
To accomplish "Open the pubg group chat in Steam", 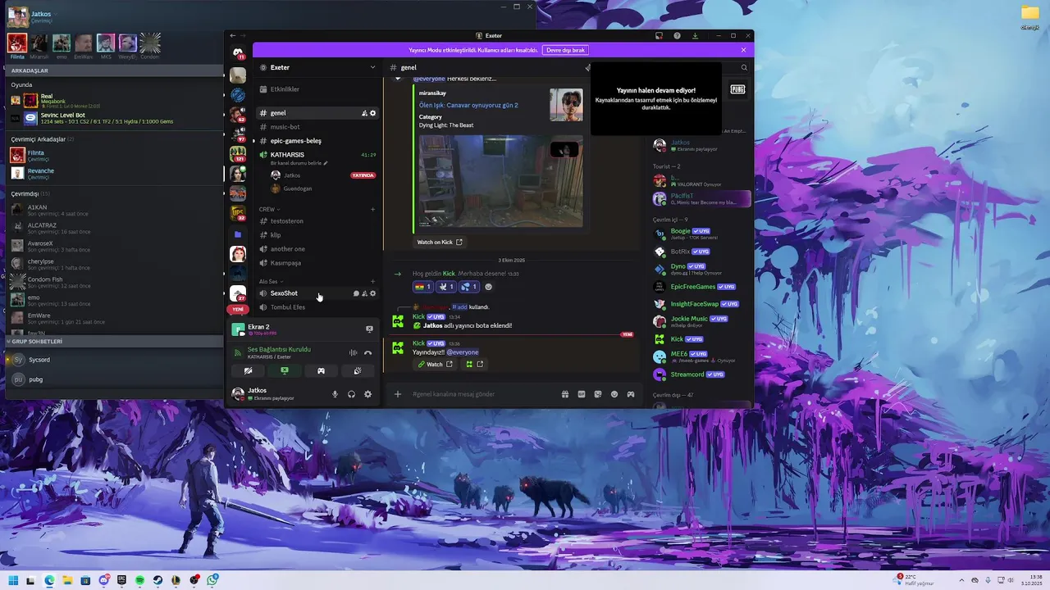I will pos(36,379).
